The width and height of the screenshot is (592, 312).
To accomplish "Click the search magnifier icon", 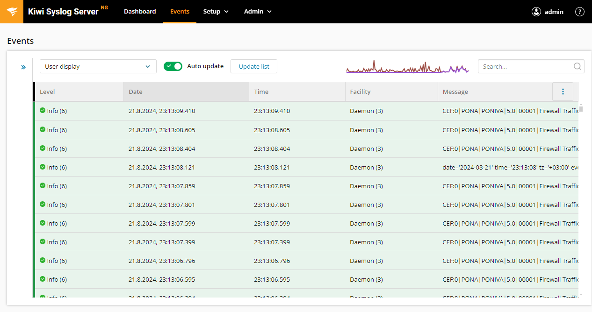I will coord(578,66).
